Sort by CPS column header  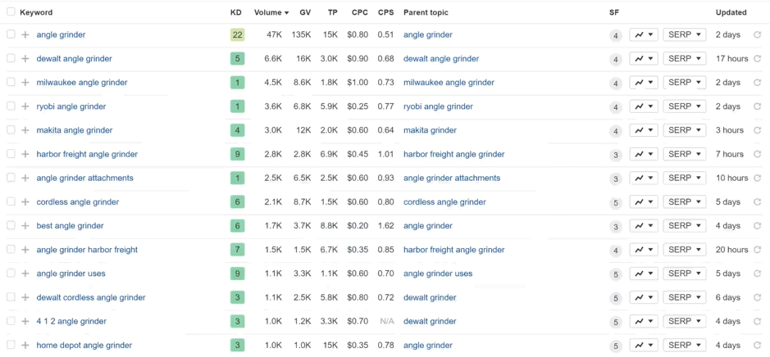click(386, 12)
